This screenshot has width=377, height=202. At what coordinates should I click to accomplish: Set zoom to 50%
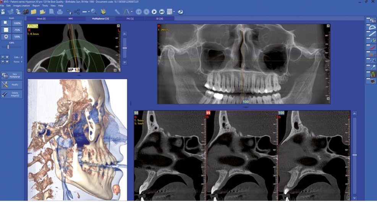coord(17,37)
